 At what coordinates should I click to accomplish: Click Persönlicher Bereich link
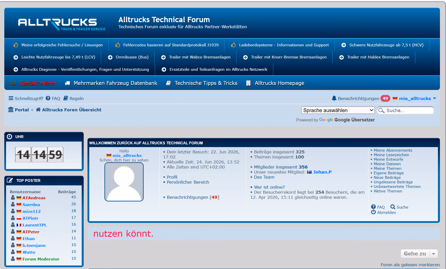(x=188, y=182)
